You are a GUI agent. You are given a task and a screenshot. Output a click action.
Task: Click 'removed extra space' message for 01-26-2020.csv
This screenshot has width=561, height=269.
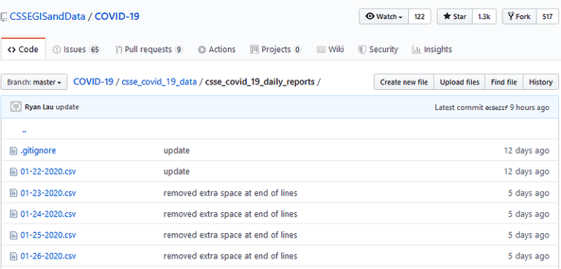(x=230, y=257)
